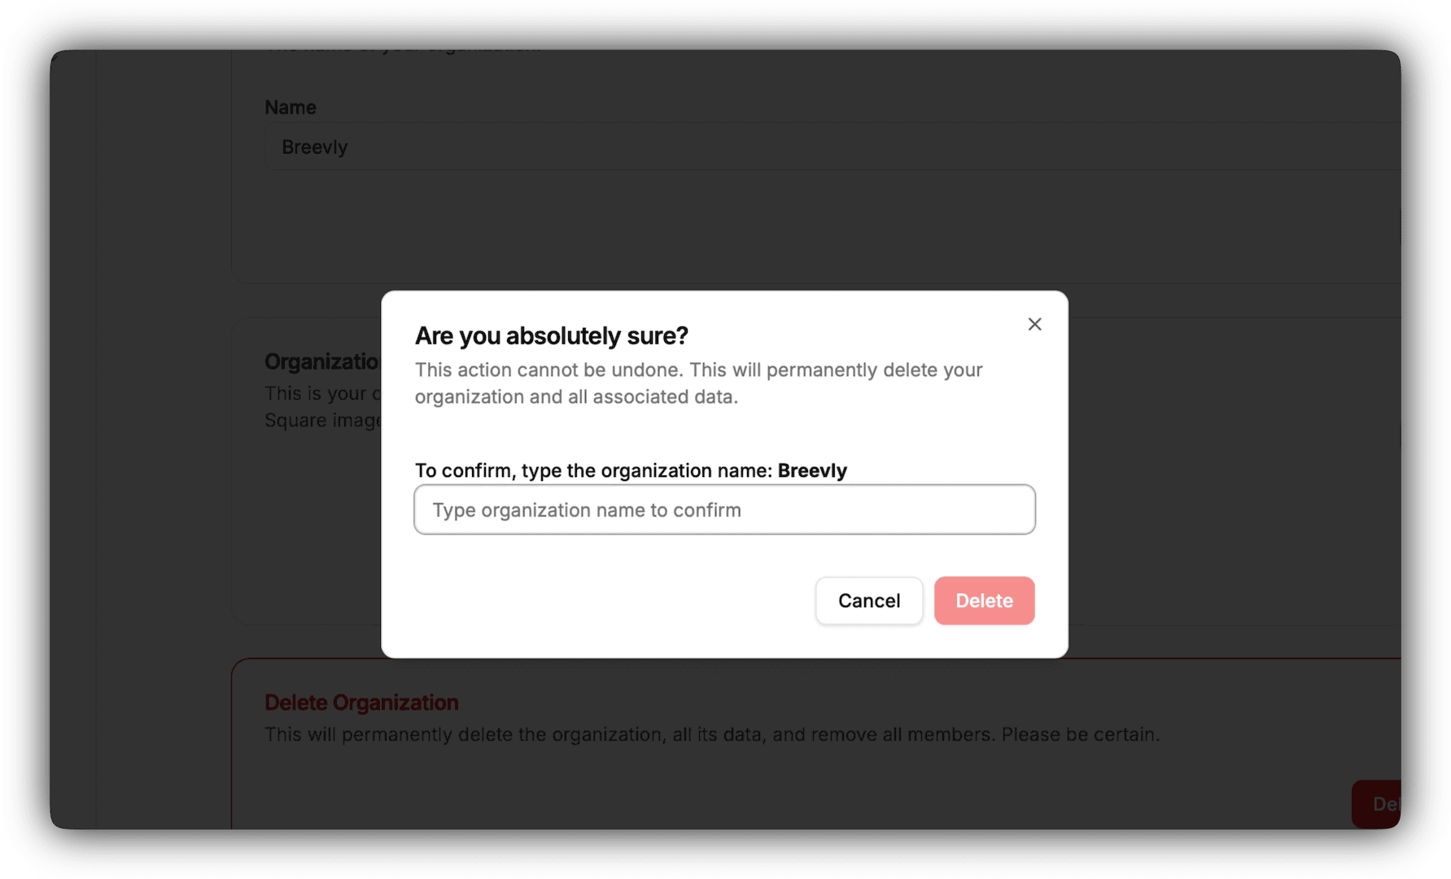The width and height of the screenshot is (1451, 879).
Task: Click the Name field containing Breevly
Action: tap(570, 146)
